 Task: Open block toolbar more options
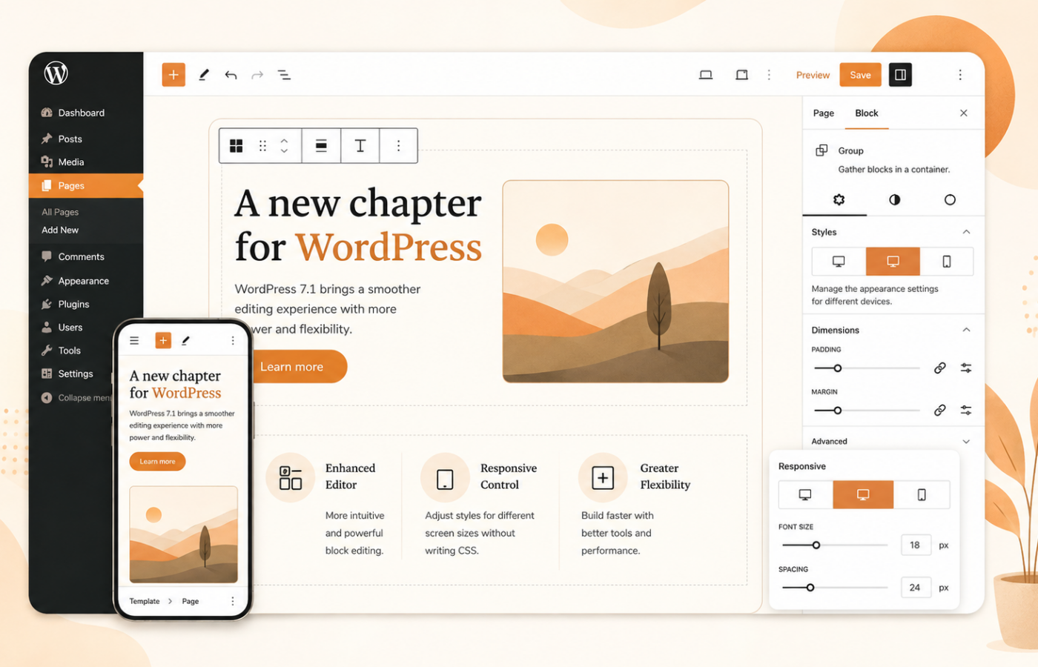pyautogui.click(x=398, y=146)
